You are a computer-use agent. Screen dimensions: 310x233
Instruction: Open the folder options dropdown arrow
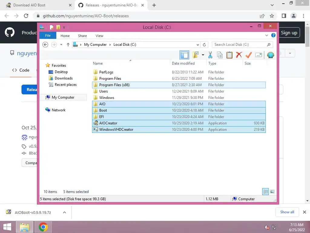click(203, 55)
